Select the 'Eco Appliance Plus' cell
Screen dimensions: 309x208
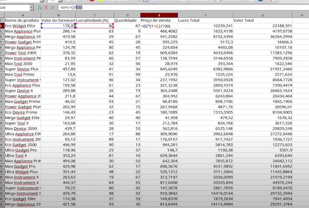coord(23,85)
